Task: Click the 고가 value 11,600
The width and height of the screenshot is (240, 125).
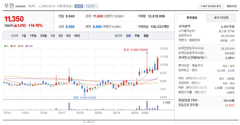Action: (98, 16)
